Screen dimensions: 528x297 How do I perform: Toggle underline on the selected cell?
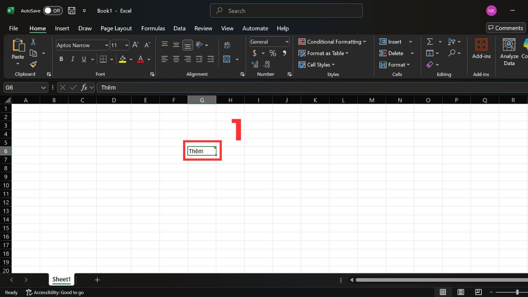point(83,59)
